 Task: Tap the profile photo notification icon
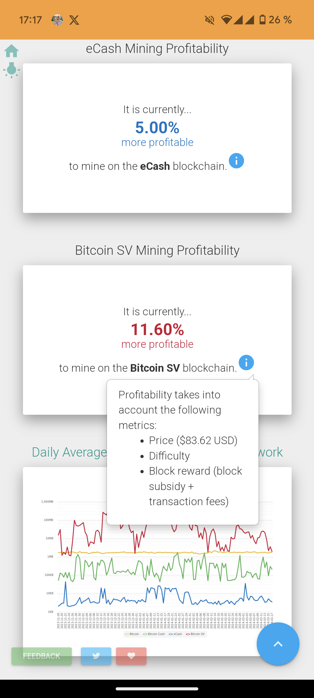[x=57, y=20]
